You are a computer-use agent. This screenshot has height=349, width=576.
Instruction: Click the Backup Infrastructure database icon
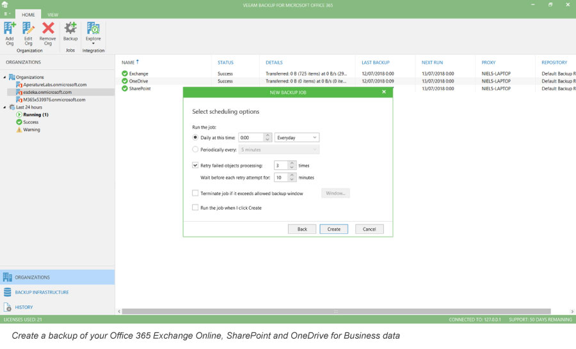(x=7, y=292)
